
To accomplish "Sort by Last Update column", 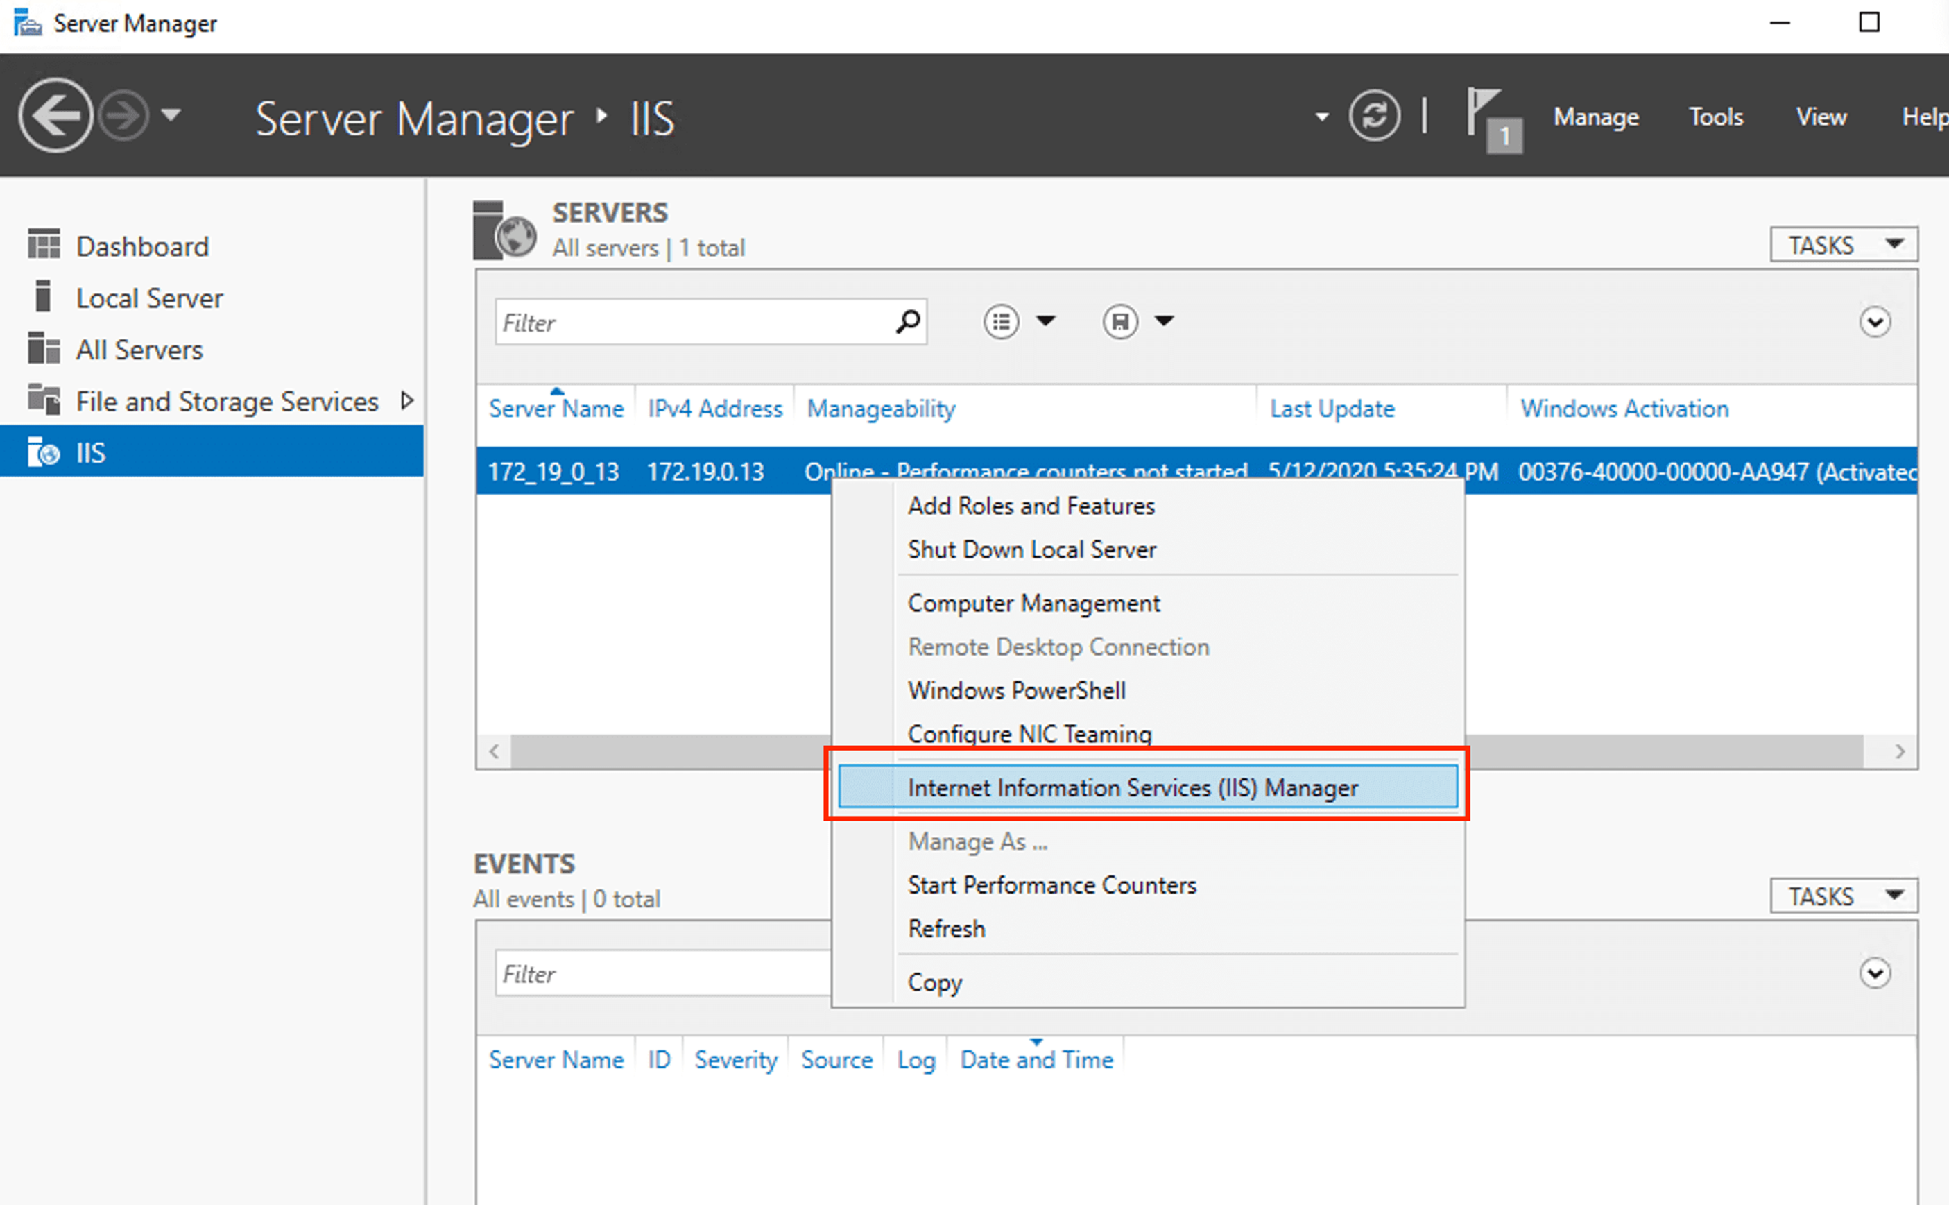I will [x=1332, y=409].
